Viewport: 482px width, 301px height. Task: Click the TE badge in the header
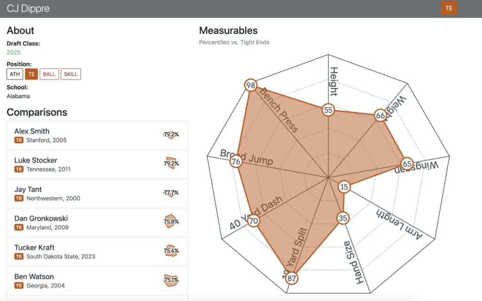[449, 8]
